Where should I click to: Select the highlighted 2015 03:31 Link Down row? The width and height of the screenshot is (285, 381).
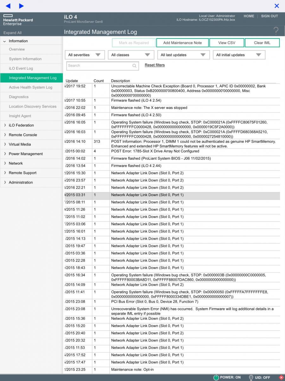[172, 195]
